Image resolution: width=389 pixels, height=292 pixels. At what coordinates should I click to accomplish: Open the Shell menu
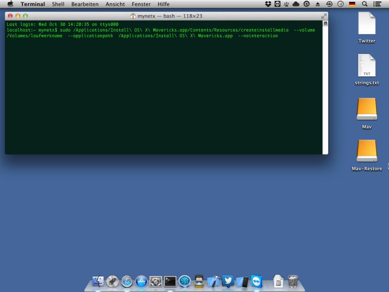[x=58, y=4]
